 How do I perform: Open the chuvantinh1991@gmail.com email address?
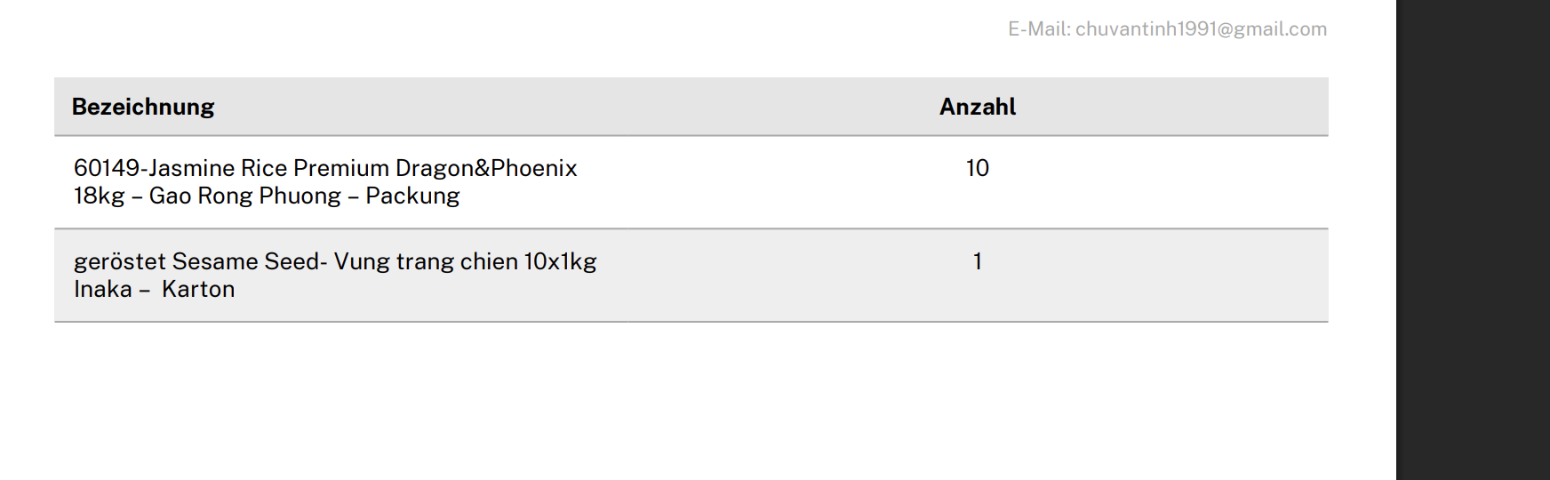[x=1201, y=29]
